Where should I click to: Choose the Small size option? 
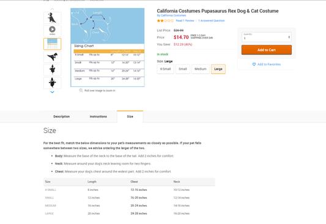click(183, 69)
